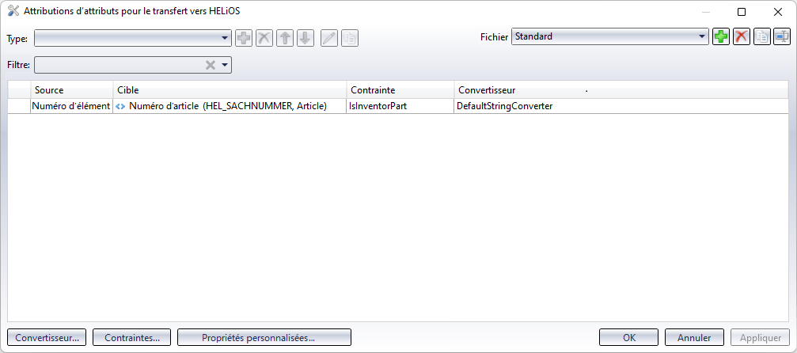Click the tools icon in title bar
The width and height of the screenshot is (797, 353).
(x=13, y=11)
